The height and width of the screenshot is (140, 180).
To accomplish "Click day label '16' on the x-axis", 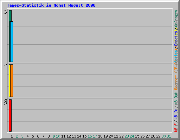I will point(90,136).
